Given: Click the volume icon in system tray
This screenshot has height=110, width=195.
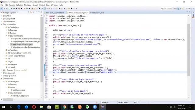Looking at the screenshot, I should coord(171,107).
